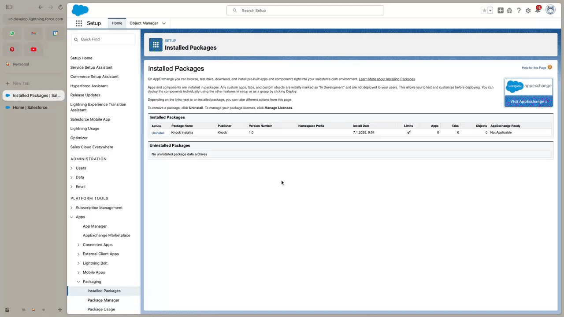Open Optimizer in sidebar
Viewport: 564px width, 317px height.
(x=79, y=138)
